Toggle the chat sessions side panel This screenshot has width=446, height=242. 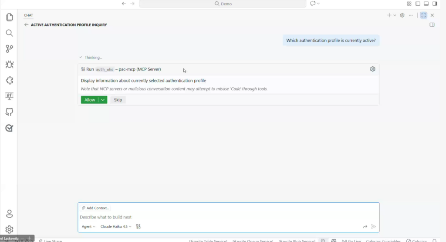tap(432, 25)
